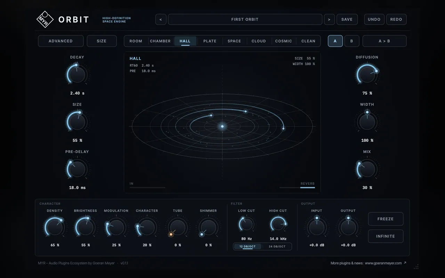Open the www.goeranmeyer.com link

[383, 263]
